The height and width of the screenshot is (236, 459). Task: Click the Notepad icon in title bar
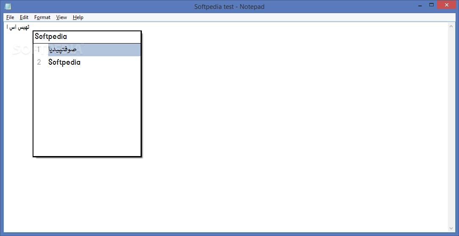[8, 6]
